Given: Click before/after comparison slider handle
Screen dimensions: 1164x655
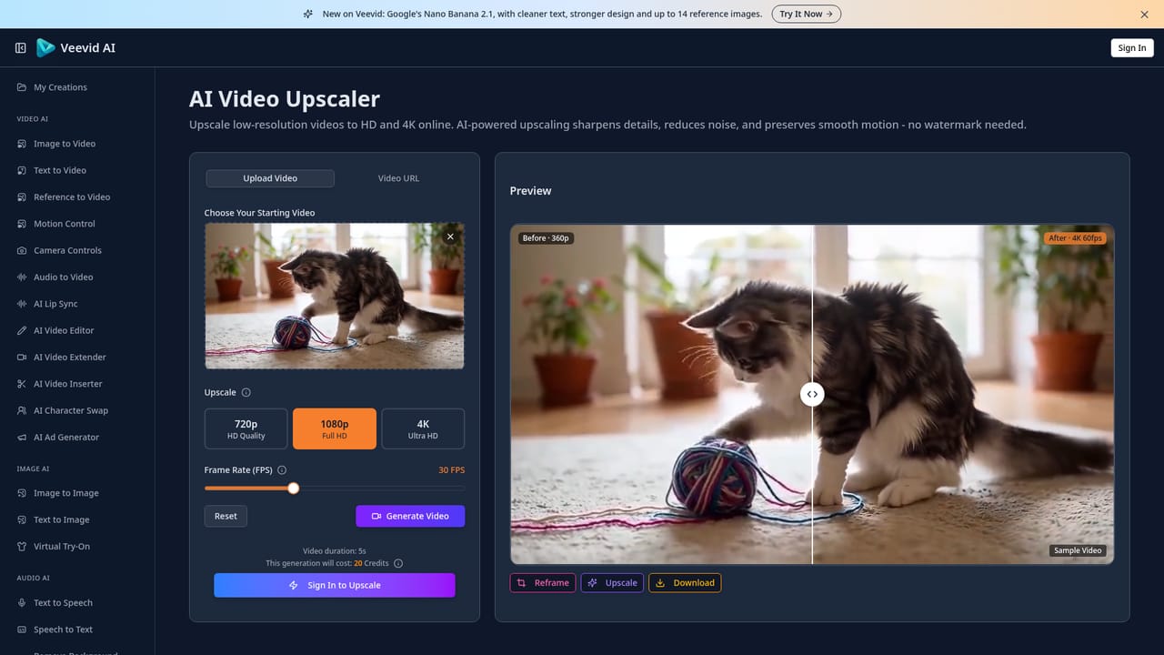Looking at the screenshot, I should point(812,394).
